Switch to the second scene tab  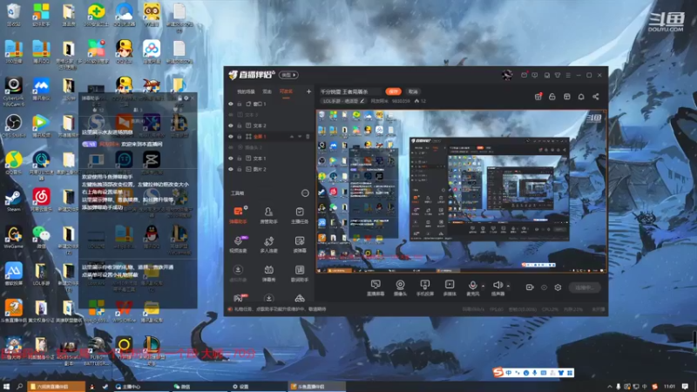coord(267,91)
